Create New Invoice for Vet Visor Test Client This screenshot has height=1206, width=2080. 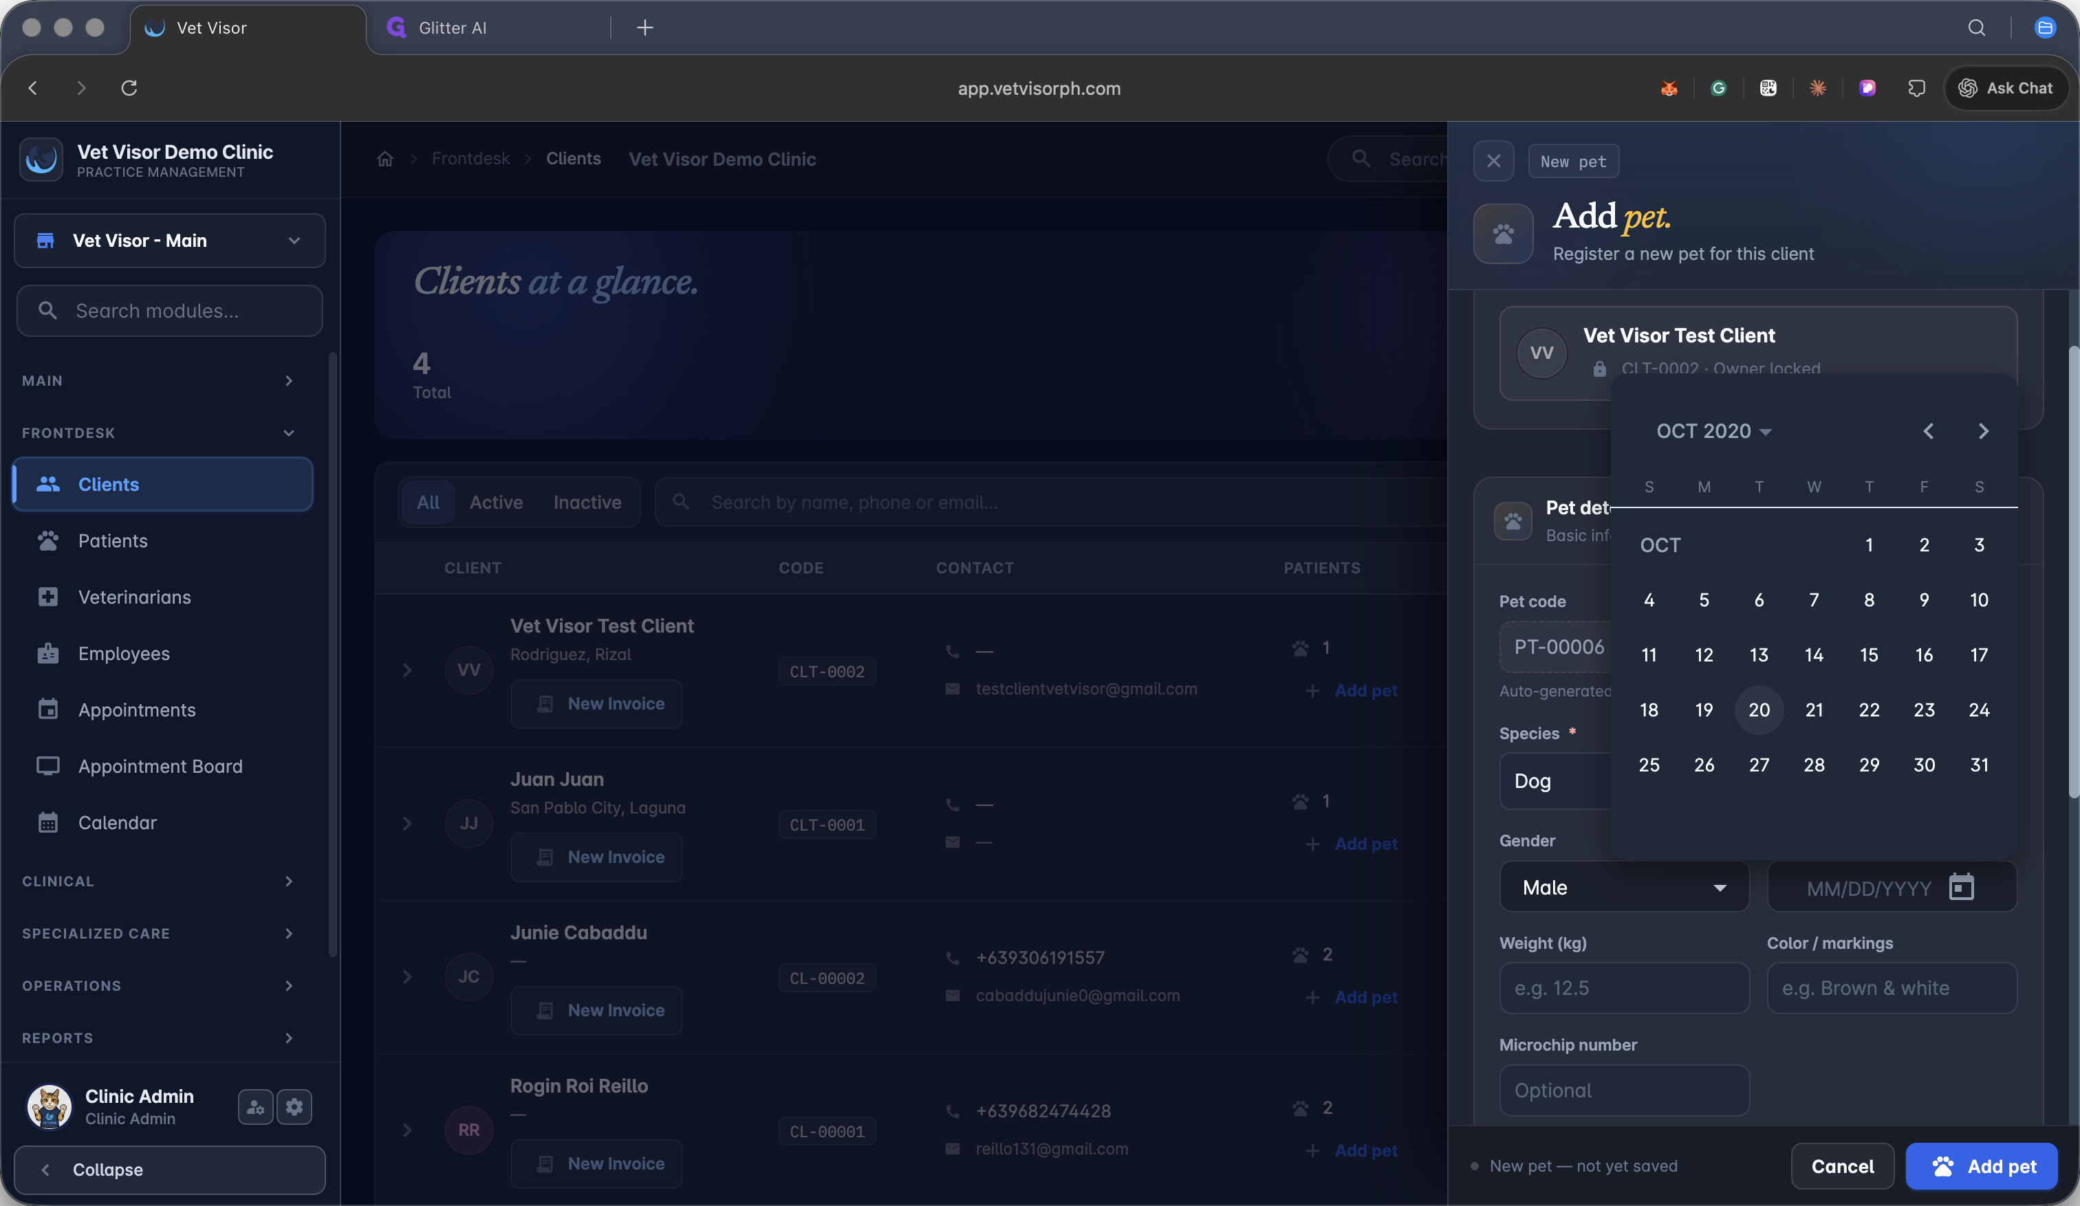point(597,703)
